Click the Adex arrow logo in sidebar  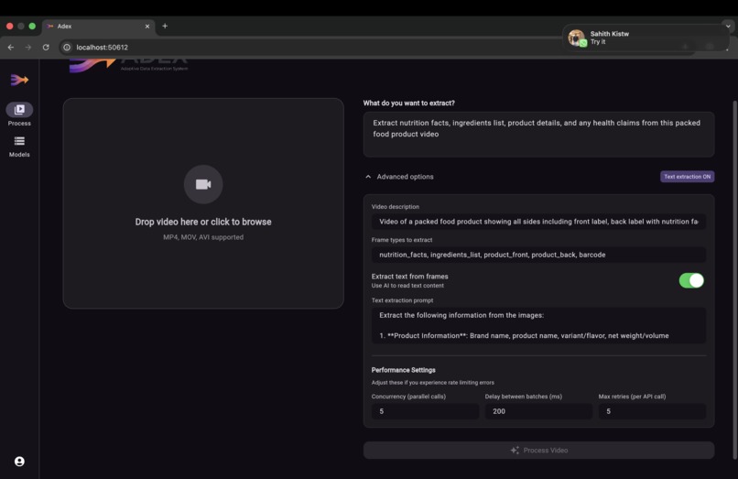pyautogui.click(x=19, y=80)
